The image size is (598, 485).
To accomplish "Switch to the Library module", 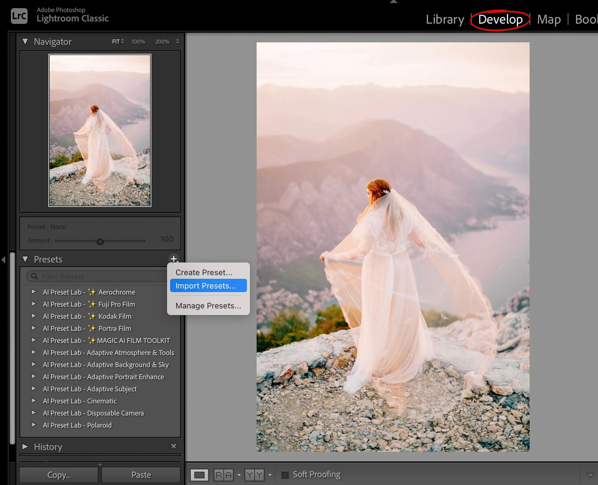I will click(x=445, y=19).
